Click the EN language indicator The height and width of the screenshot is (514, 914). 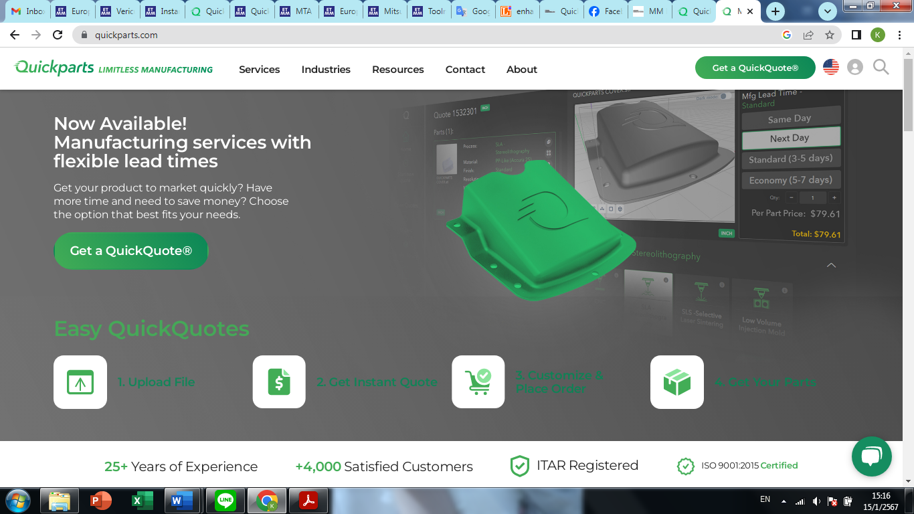pos(765,499)
